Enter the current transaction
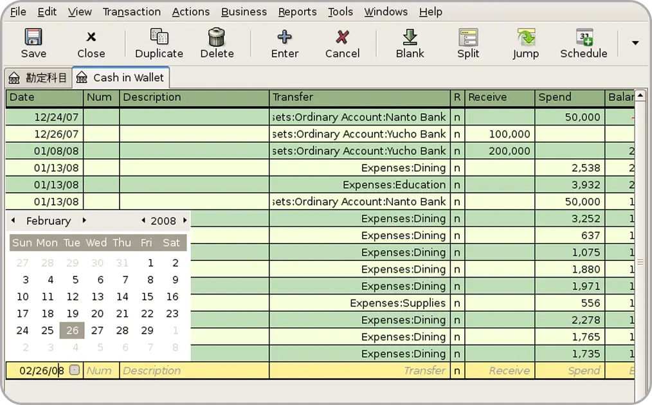Viewport: 652px width, 405px height. (284, 42)
